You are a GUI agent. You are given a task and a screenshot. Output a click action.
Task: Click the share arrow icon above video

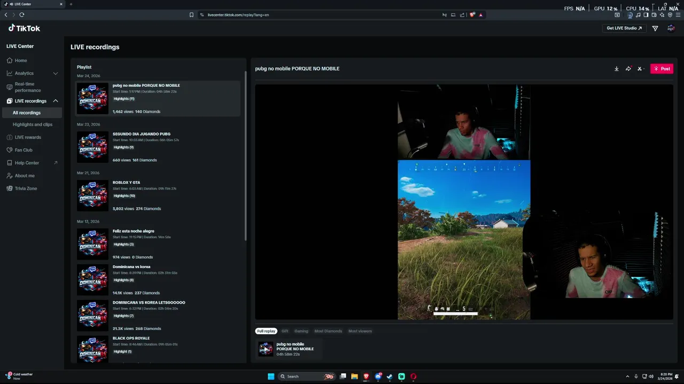point(628,69)
